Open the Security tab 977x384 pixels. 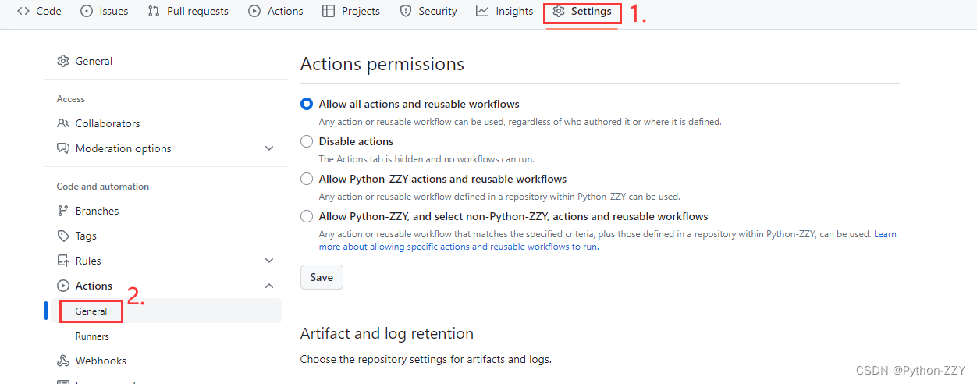pyautogui.click(x=428, y=11)
